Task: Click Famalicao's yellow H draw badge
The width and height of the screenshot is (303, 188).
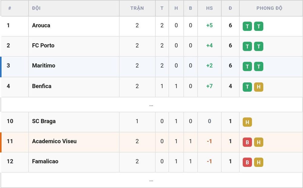Action: click(x=258, y=162)
